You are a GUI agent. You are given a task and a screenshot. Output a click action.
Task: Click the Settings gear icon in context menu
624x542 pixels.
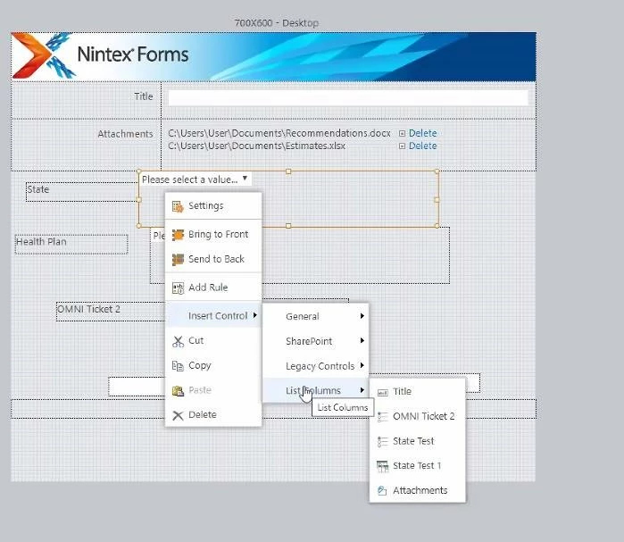[178, 206]
